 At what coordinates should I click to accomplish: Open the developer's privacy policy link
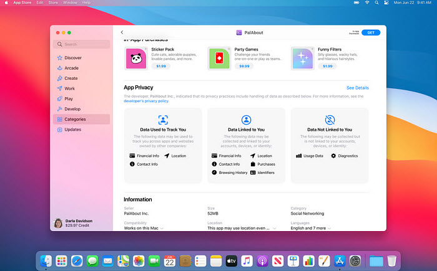tap(146, 101)
